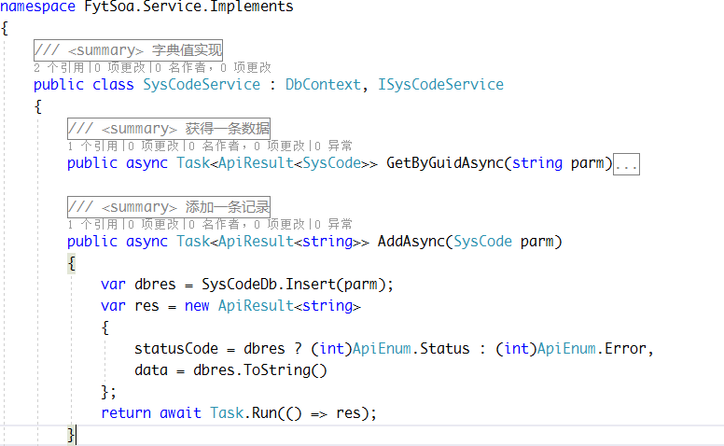Open '1 个引用' CodeLens above GetByGuidAsync
724x446 pixels.
tap(92, 146)
